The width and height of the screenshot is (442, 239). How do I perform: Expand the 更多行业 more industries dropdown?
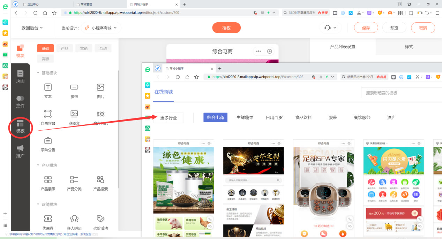coord(168,118)
